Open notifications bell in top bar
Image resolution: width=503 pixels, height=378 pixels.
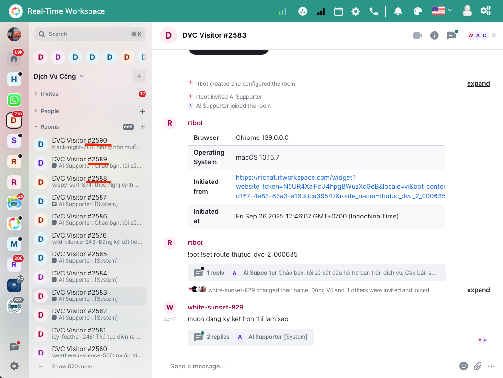(398, 11)
